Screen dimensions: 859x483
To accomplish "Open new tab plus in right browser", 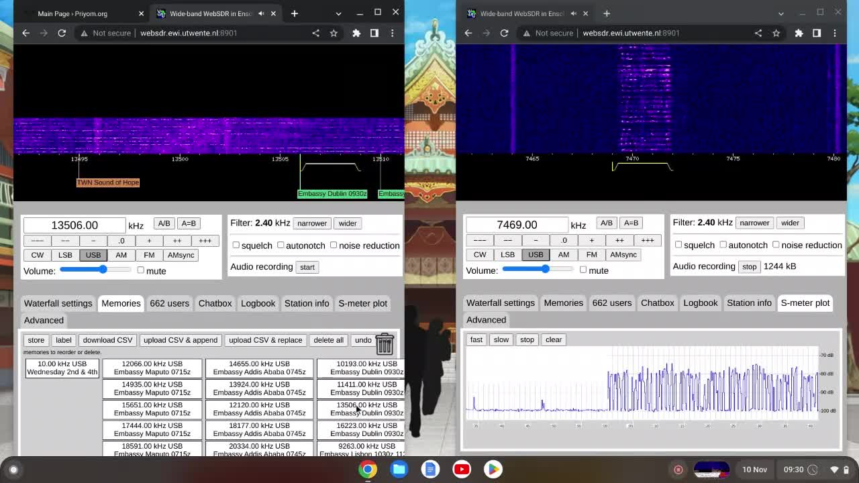I will click(x=607, y=13).
